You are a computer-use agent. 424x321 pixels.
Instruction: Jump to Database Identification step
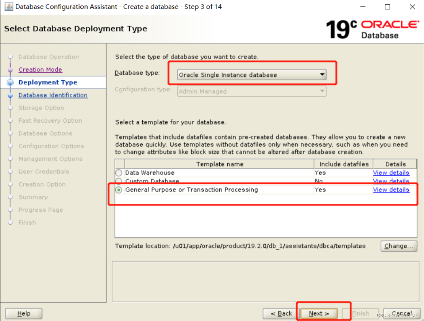[53, 95]
